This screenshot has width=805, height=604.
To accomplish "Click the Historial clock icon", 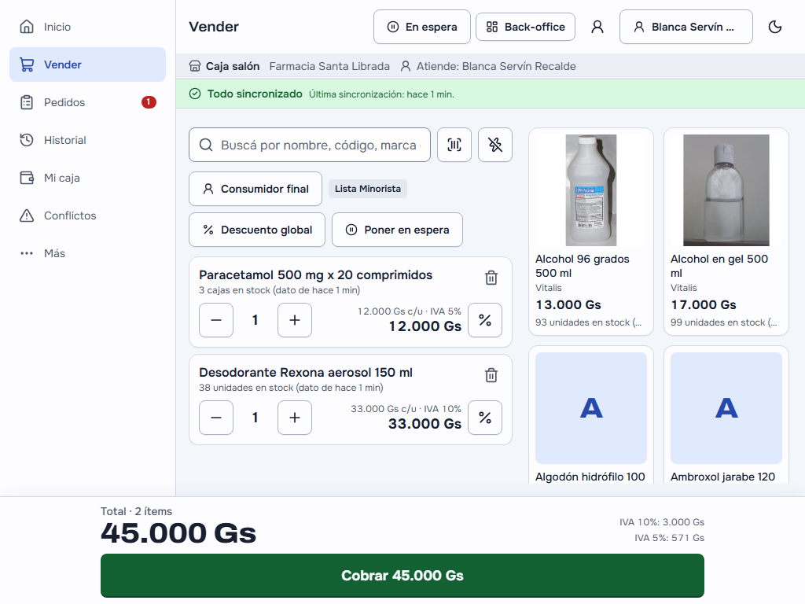I will [27, 140].
